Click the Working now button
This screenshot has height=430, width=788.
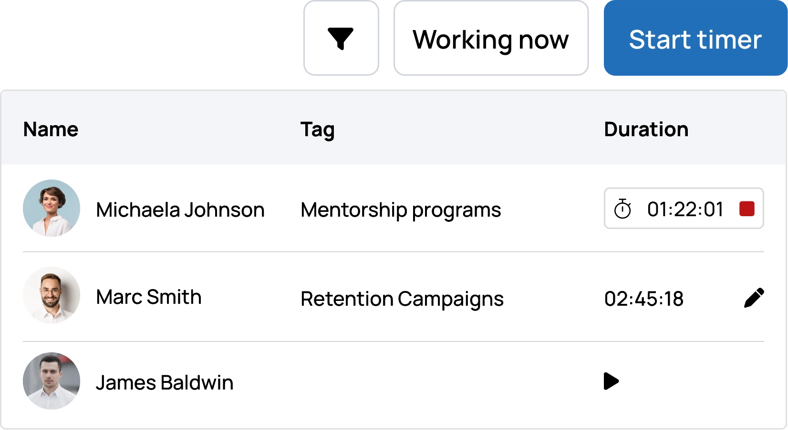(x=491, y=38)
